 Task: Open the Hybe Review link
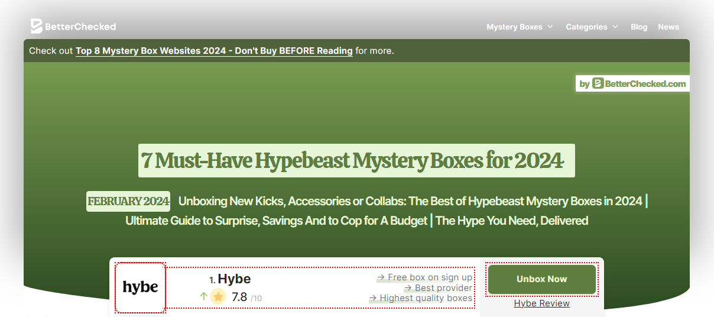pos(542,303)
